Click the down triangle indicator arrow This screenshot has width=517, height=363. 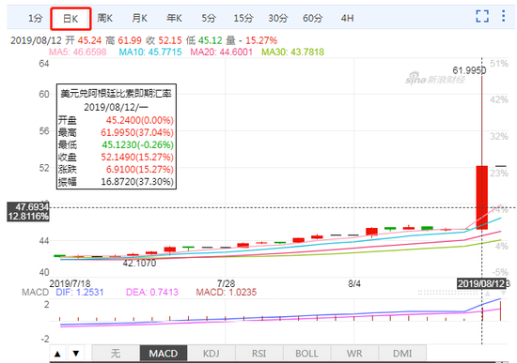tap(76, 354)
